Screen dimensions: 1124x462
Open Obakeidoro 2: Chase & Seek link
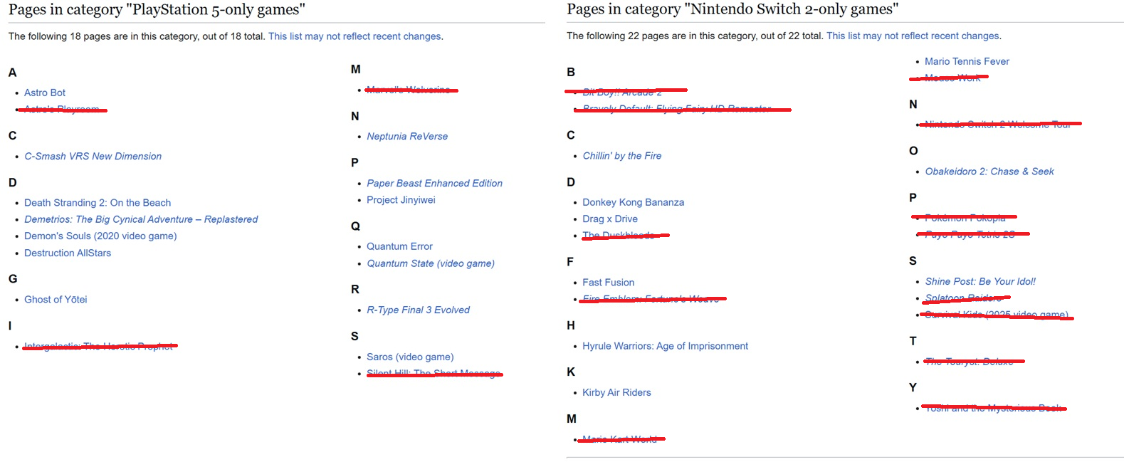[x=989, y=172]
